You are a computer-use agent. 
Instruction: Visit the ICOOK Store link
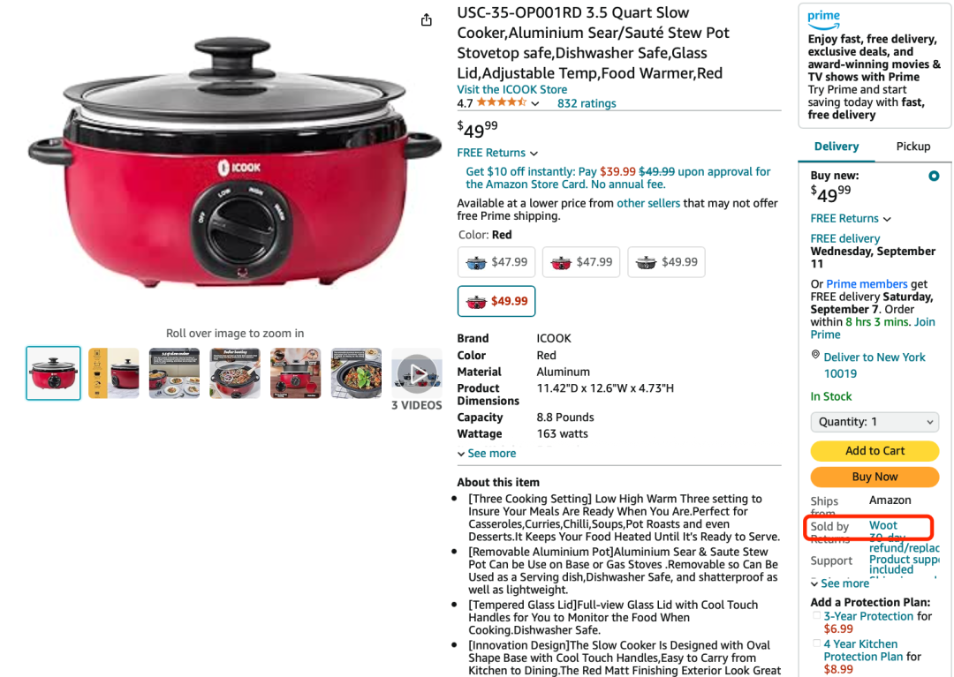tap(511, 89)
